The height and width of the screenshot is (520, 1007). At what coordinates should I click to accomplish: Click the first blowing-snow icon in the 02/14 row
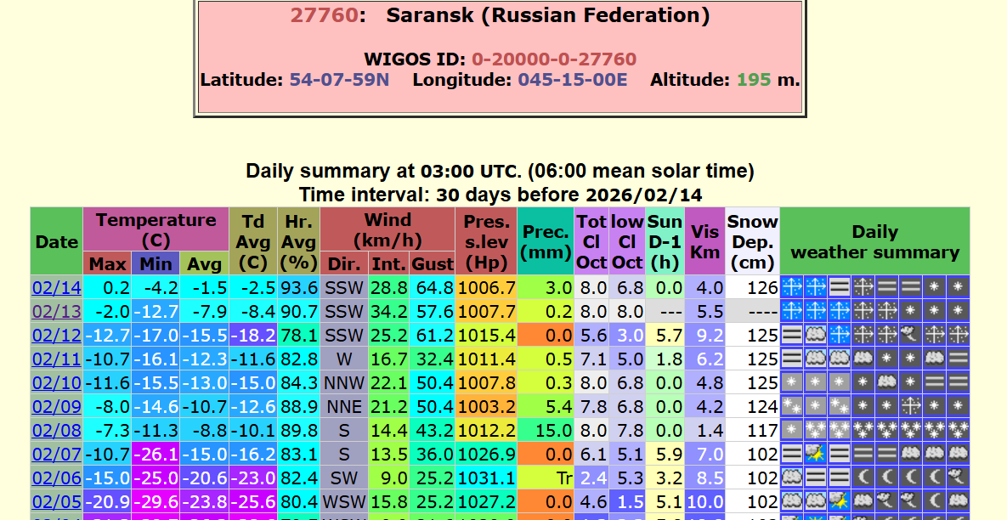click(x=792, y=287)
